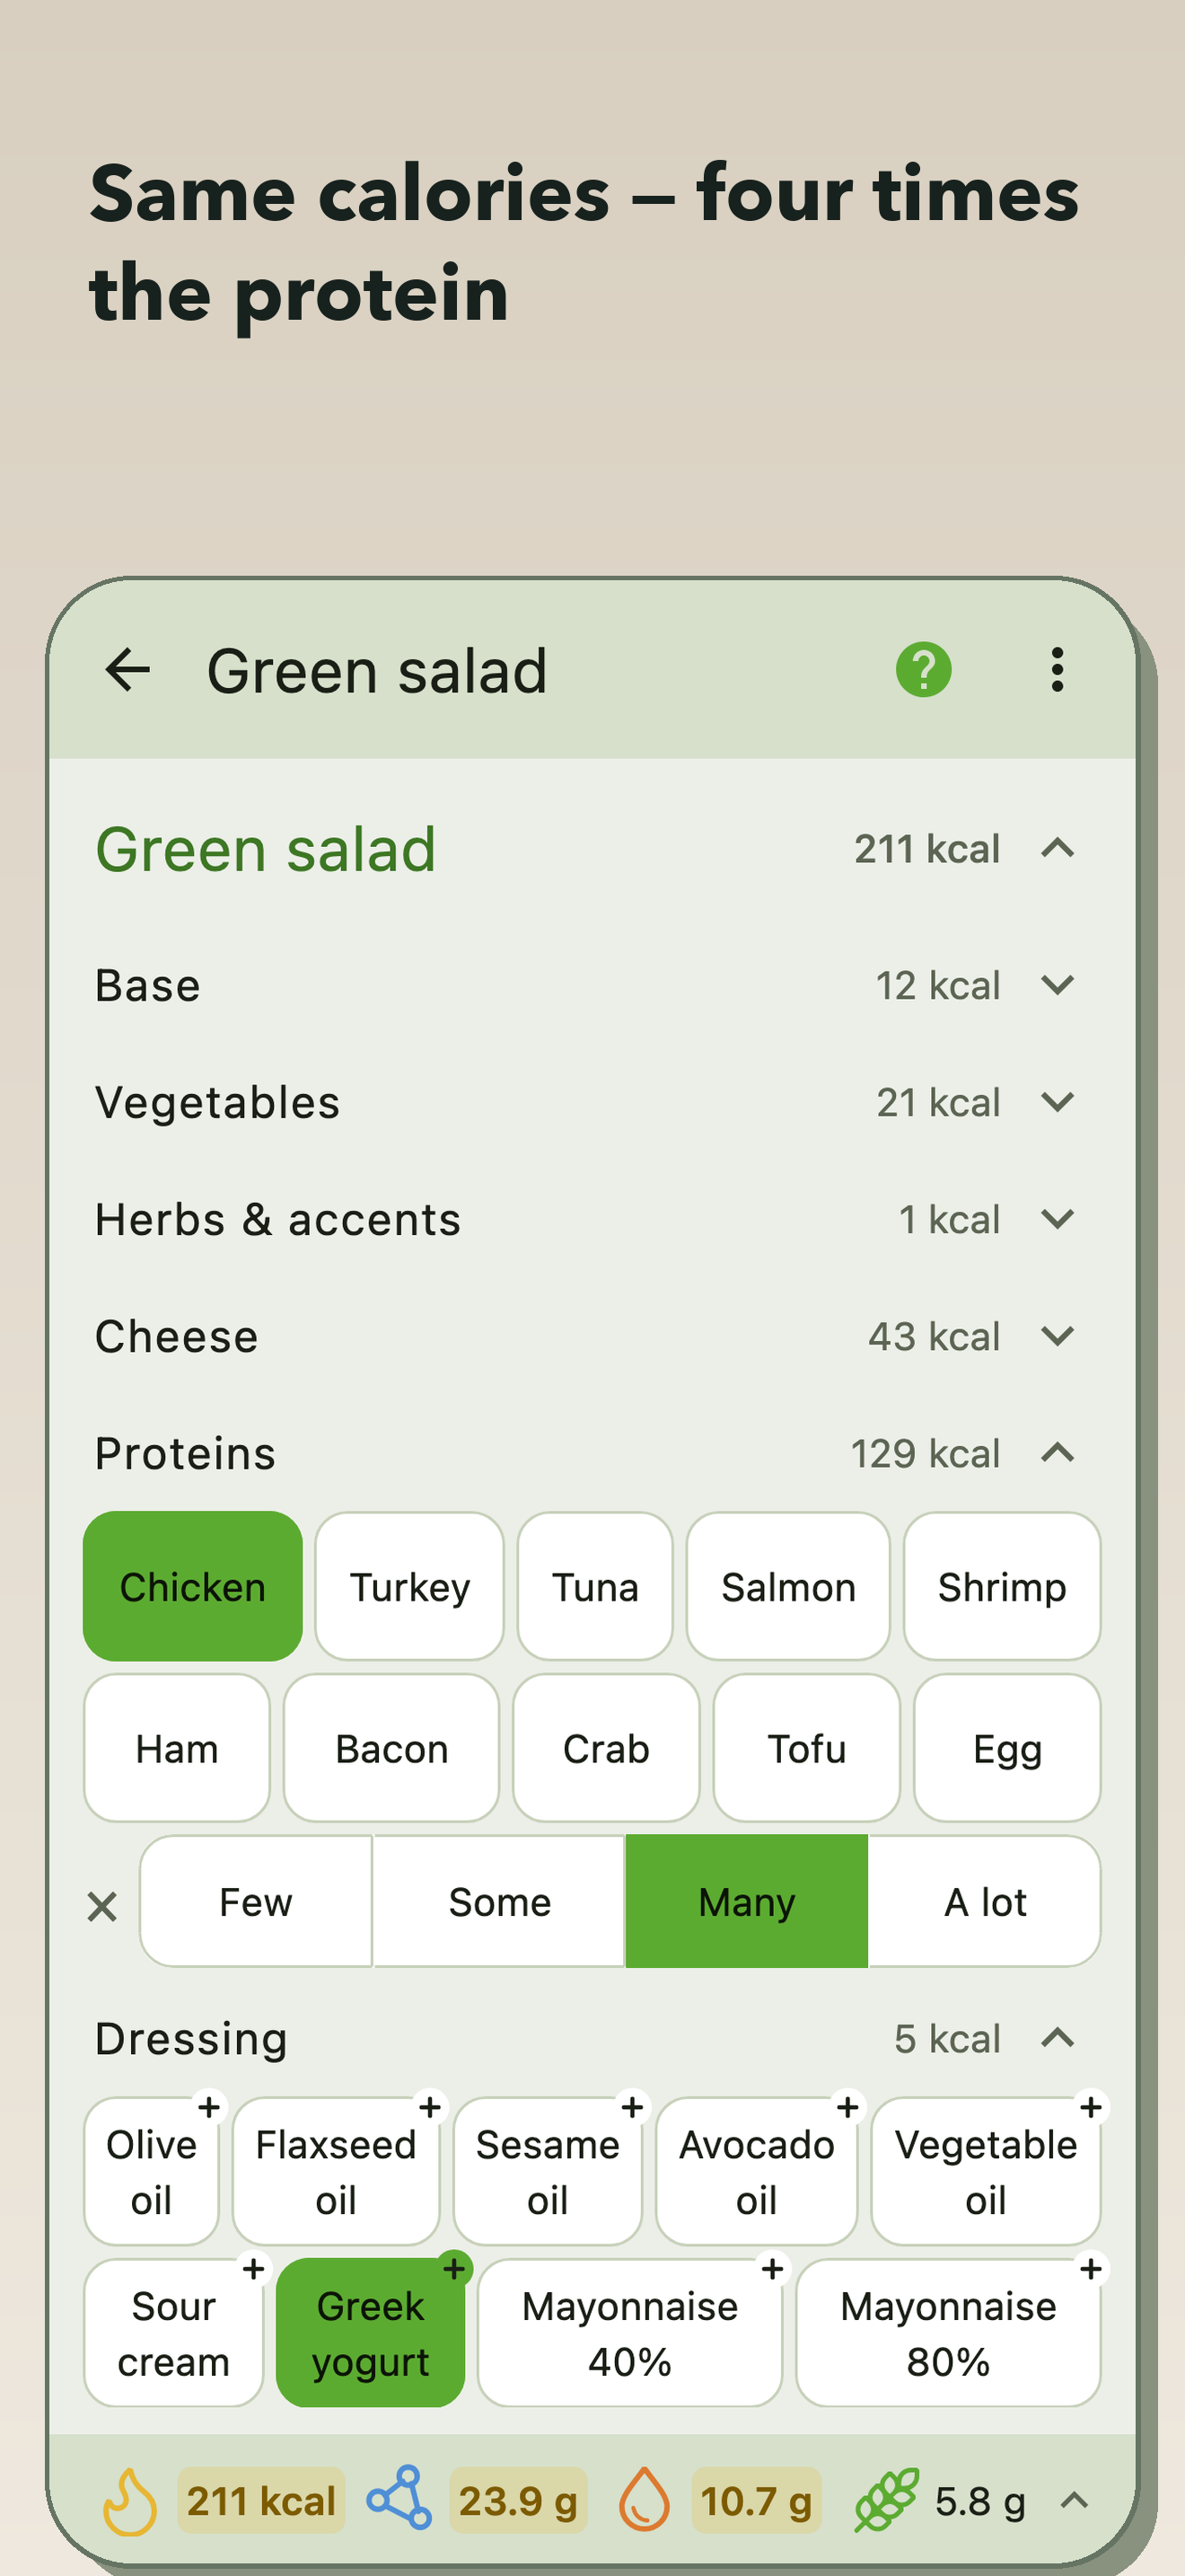Collapse the Proteins section
Screen dimensions: 1185x2576
click(1058, 1453)
